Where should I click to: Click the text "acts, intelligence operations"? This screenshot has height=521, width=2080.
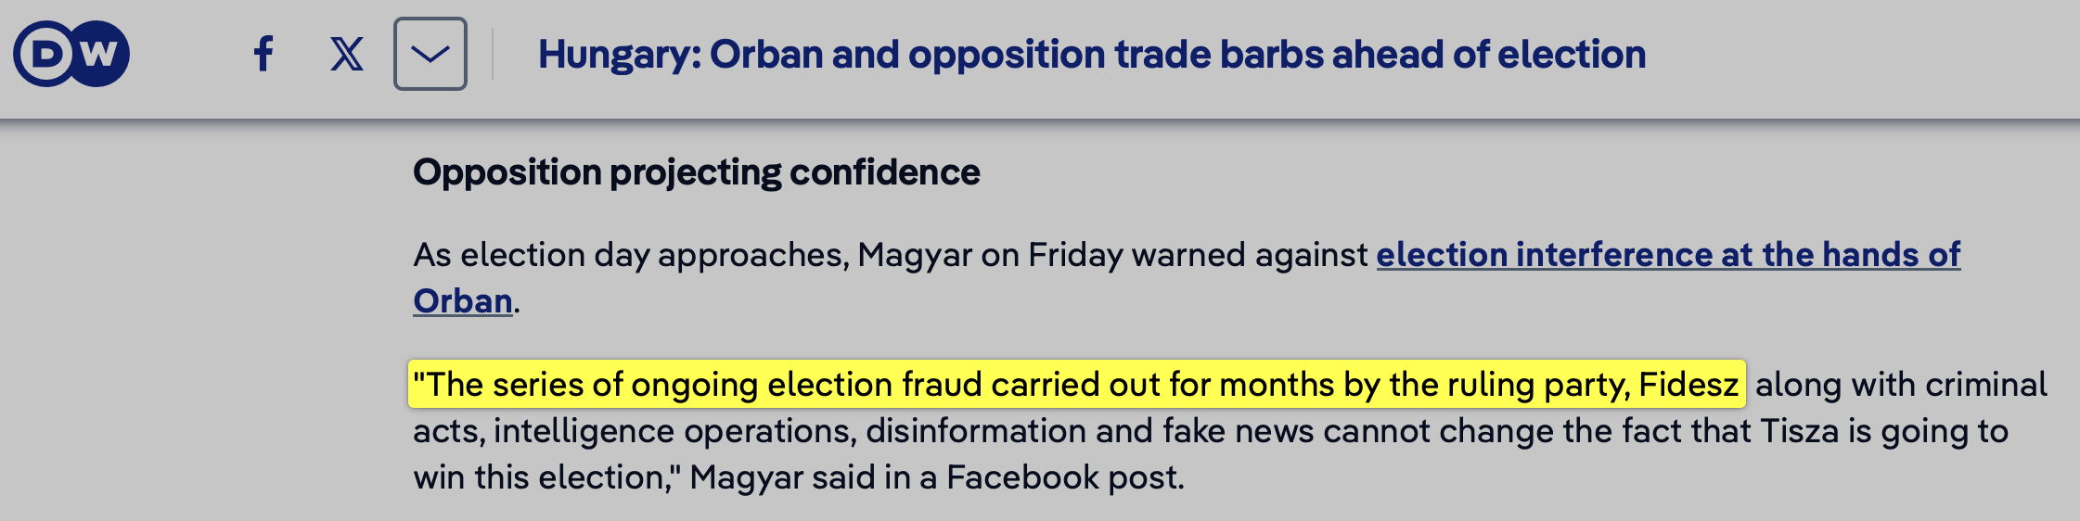pyautogui.click(x=635, y=430)
